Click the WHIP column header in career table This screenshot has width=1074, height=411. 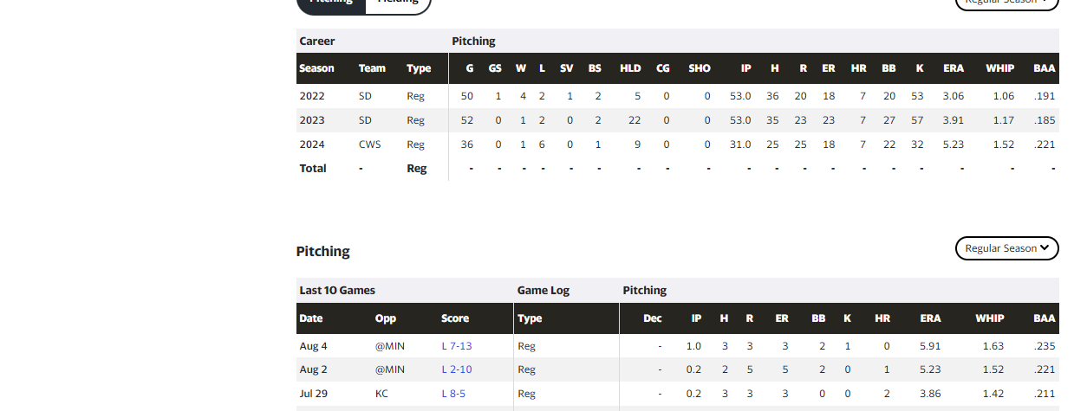click(x=999, y=68)
